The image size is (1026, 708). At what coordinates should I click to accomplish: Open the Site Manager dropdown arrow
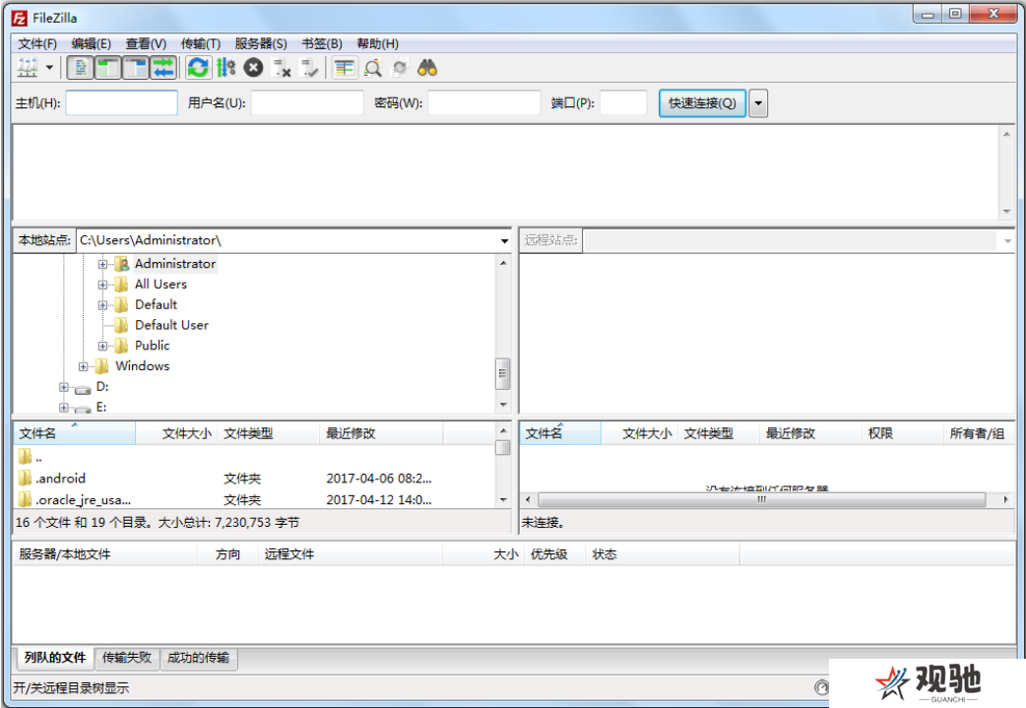(49, 67)
